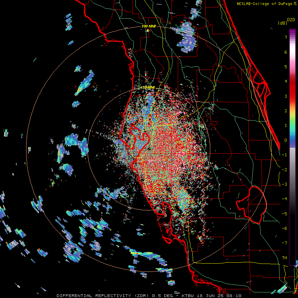Click the -3 dB scale tick label
Image resolution: width=298 pixels, height=298 pixels.
coord(284,184)
